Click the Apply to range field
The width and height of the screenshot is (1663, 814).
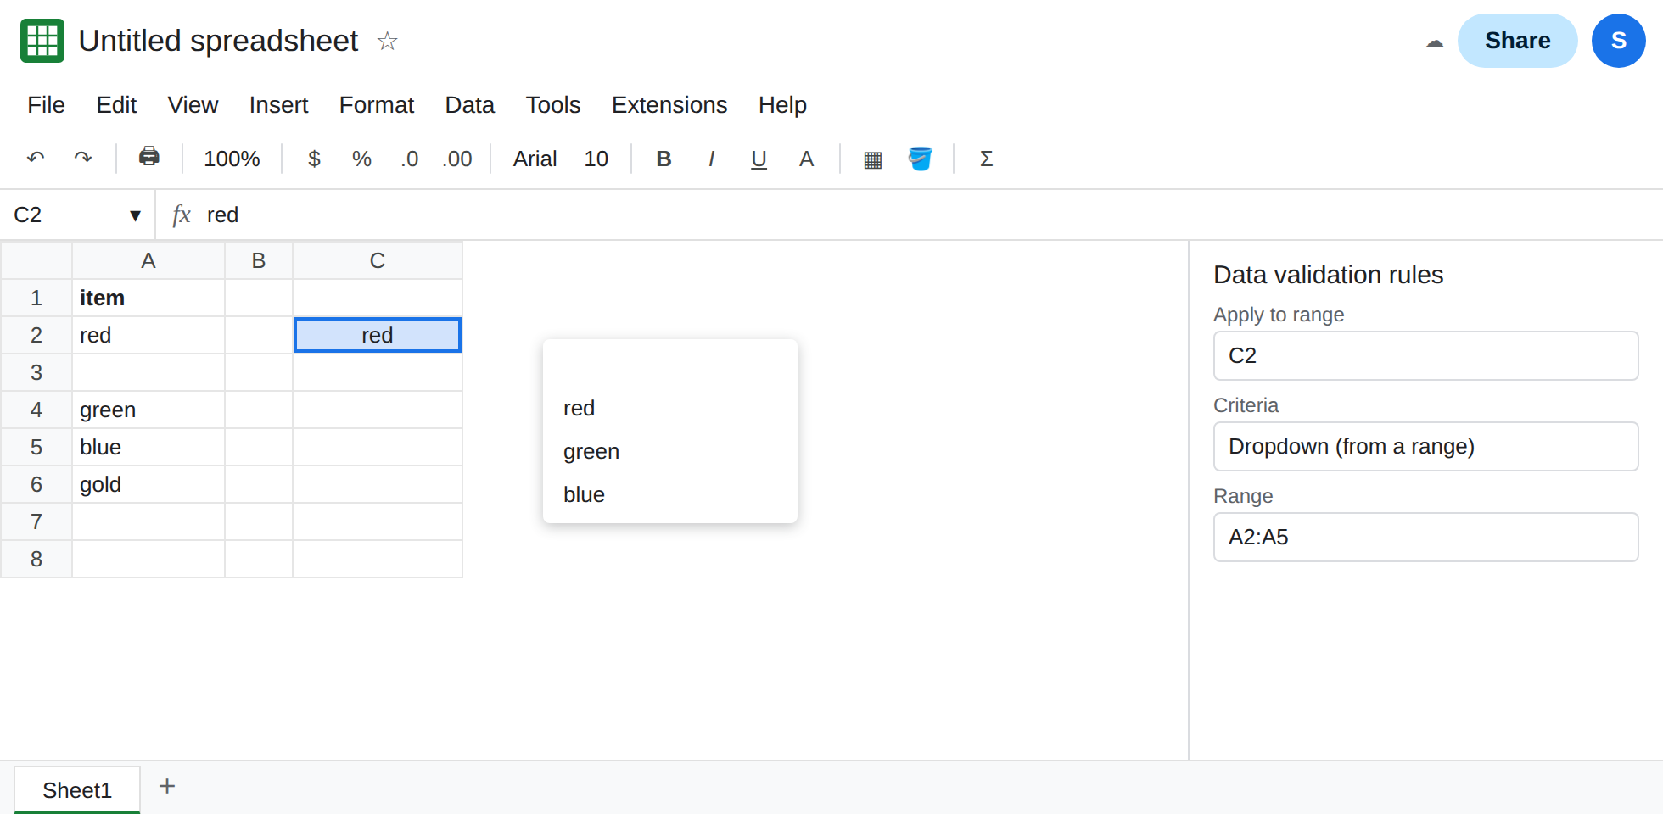pyautogui.click(x=1425, y=355)
